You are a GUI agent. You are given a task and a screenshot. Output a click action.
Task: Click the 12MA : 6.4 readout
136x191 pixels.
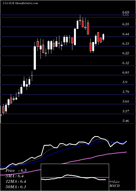[x=16, y=181]
